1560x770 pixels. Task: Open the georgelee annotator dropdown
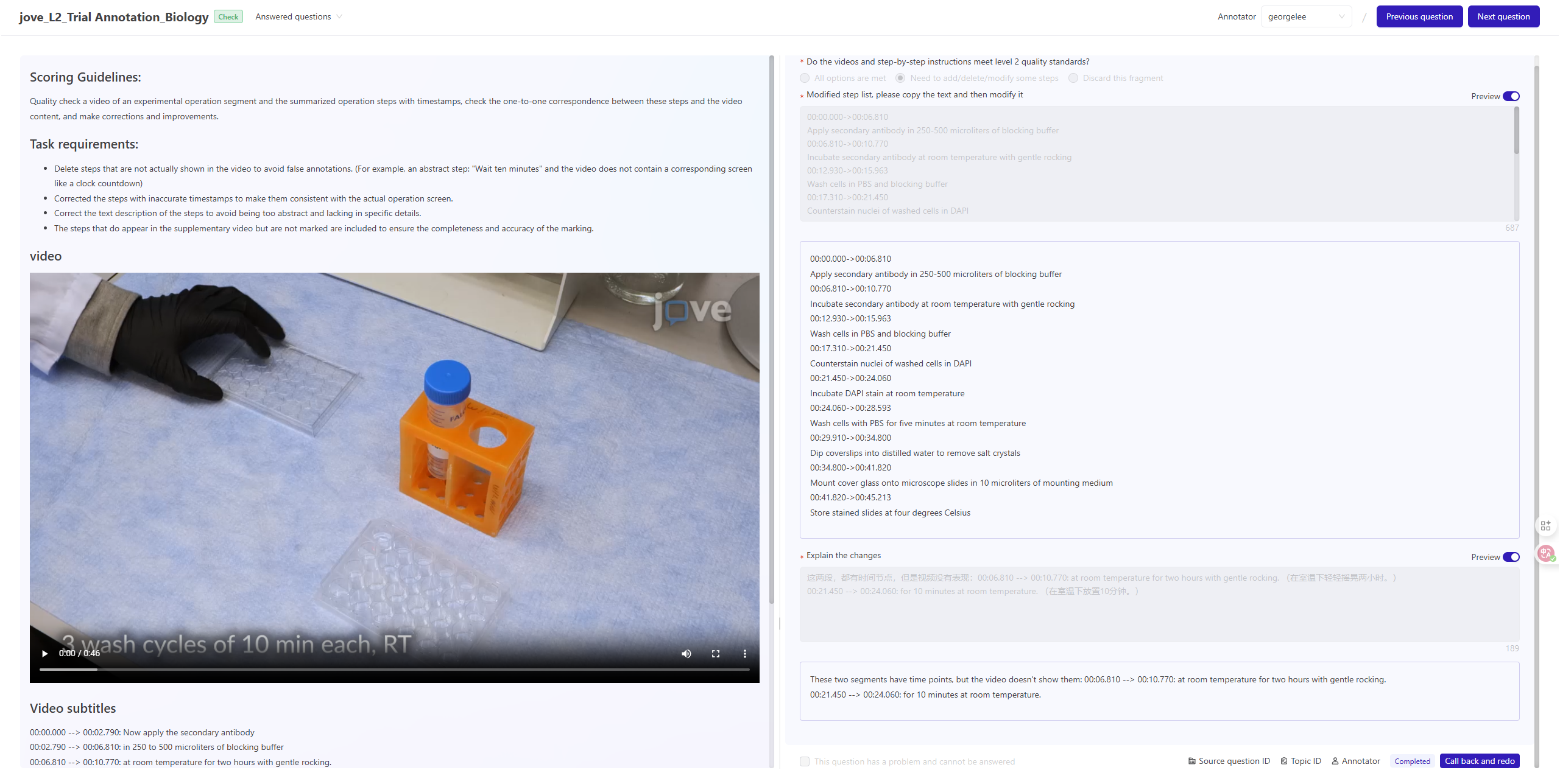1305,16
